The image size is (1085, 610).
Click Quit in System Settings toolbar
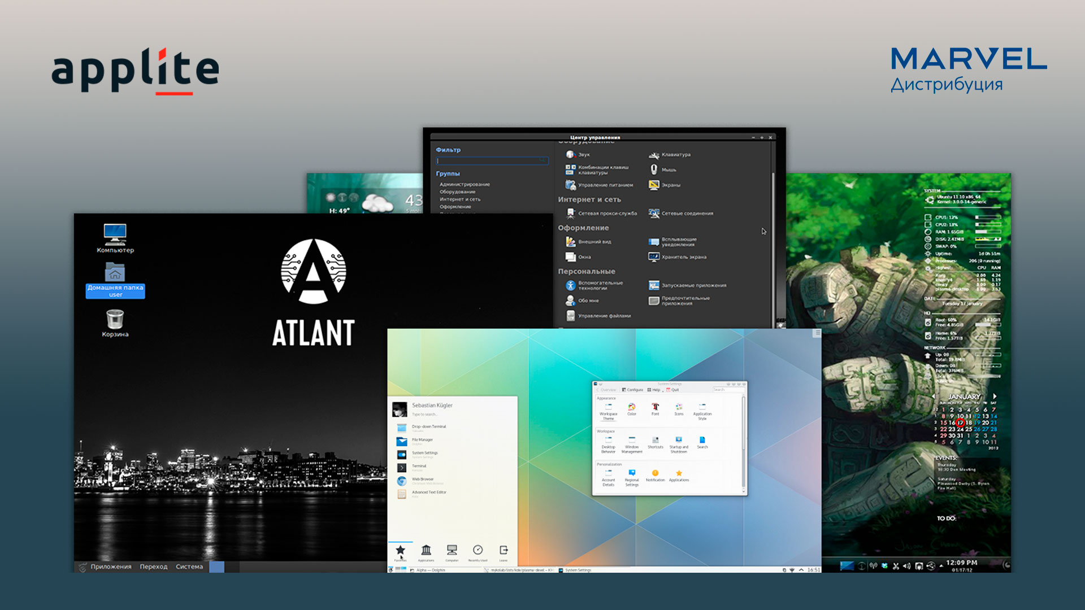point(672,390)
